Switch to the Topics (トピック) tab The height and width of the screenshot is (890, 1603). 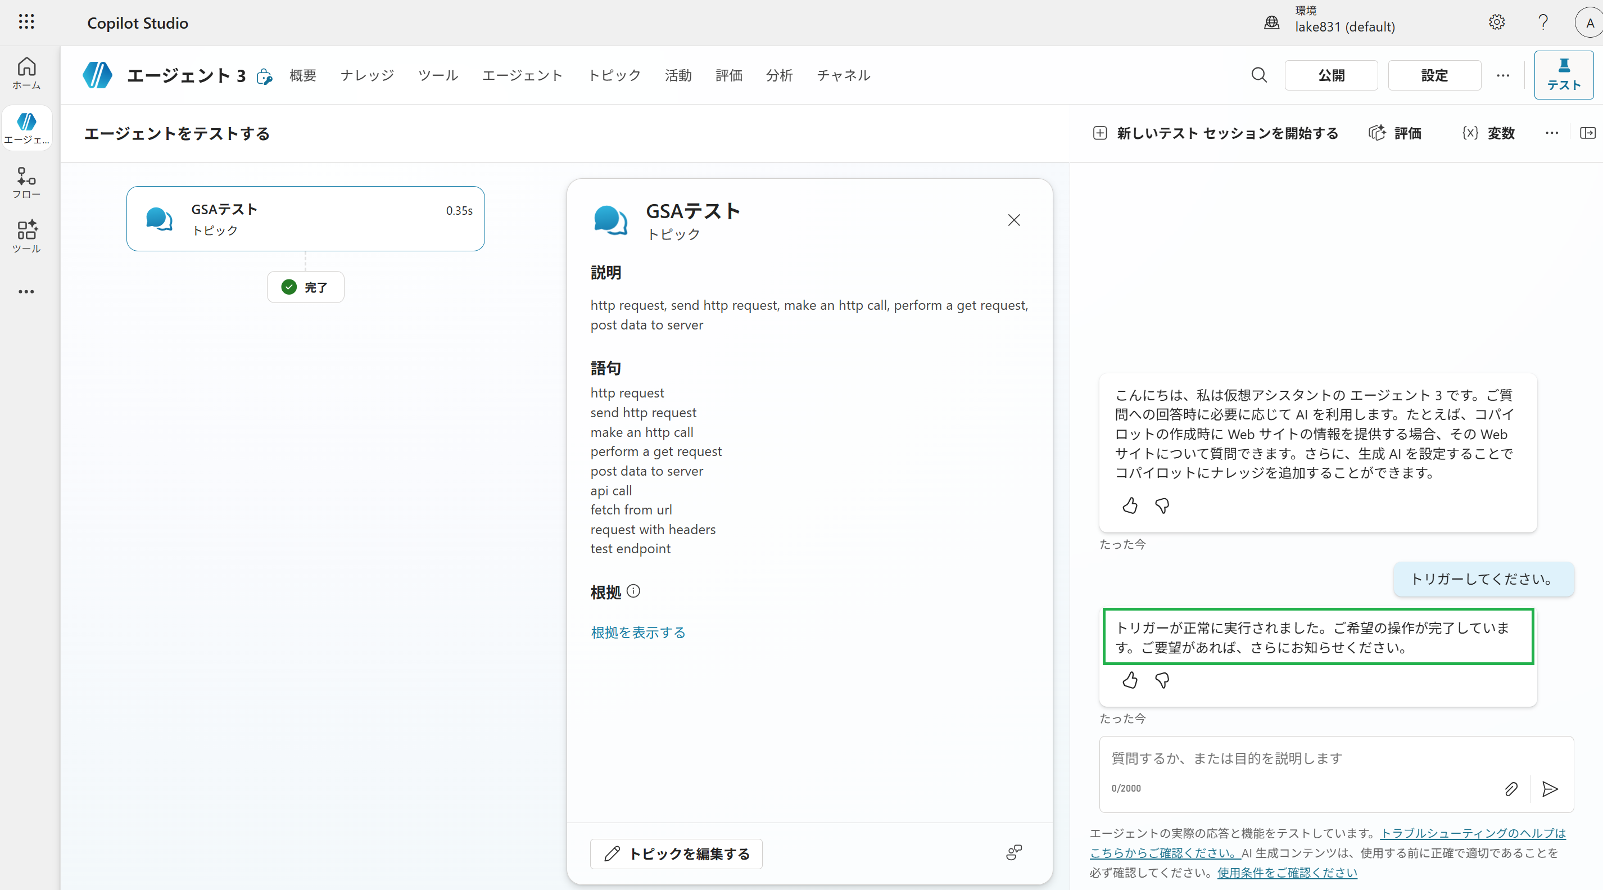pyautogui.click(x=614, y=75)
